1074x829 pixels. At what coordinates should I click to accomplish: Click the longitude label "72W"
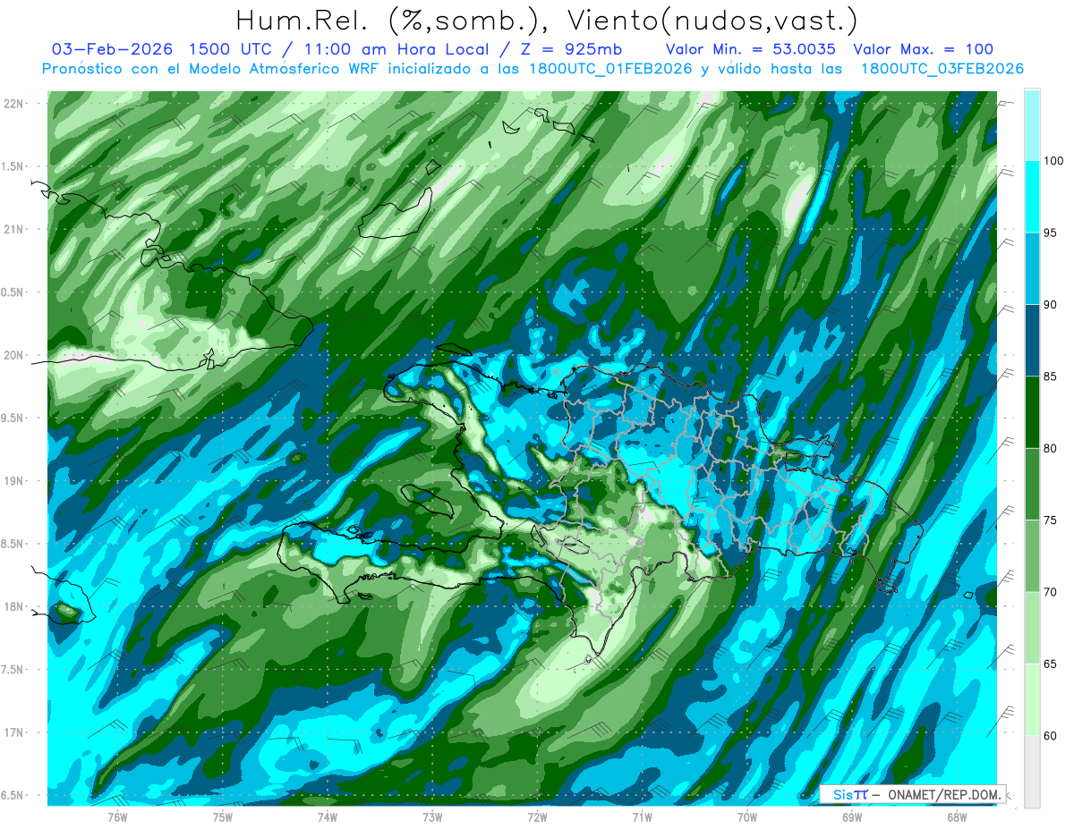[x=537, y=817]
